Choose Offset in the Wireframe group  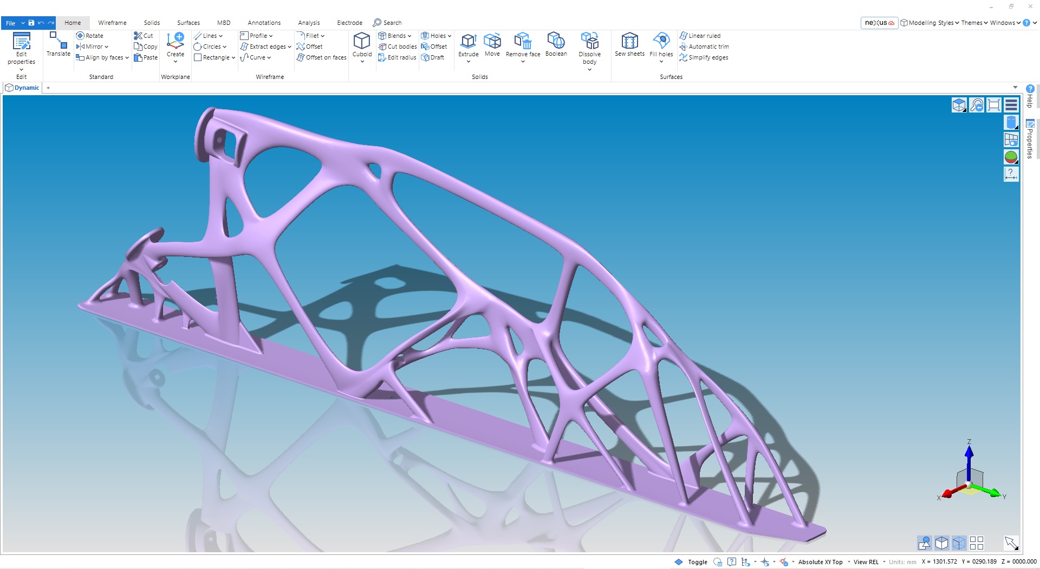(309, 47)
